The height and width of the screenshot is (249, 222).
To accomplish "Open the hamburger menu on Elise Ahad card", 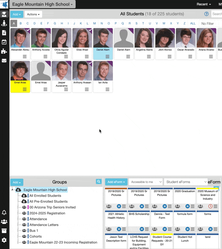I will click(87, 57).
